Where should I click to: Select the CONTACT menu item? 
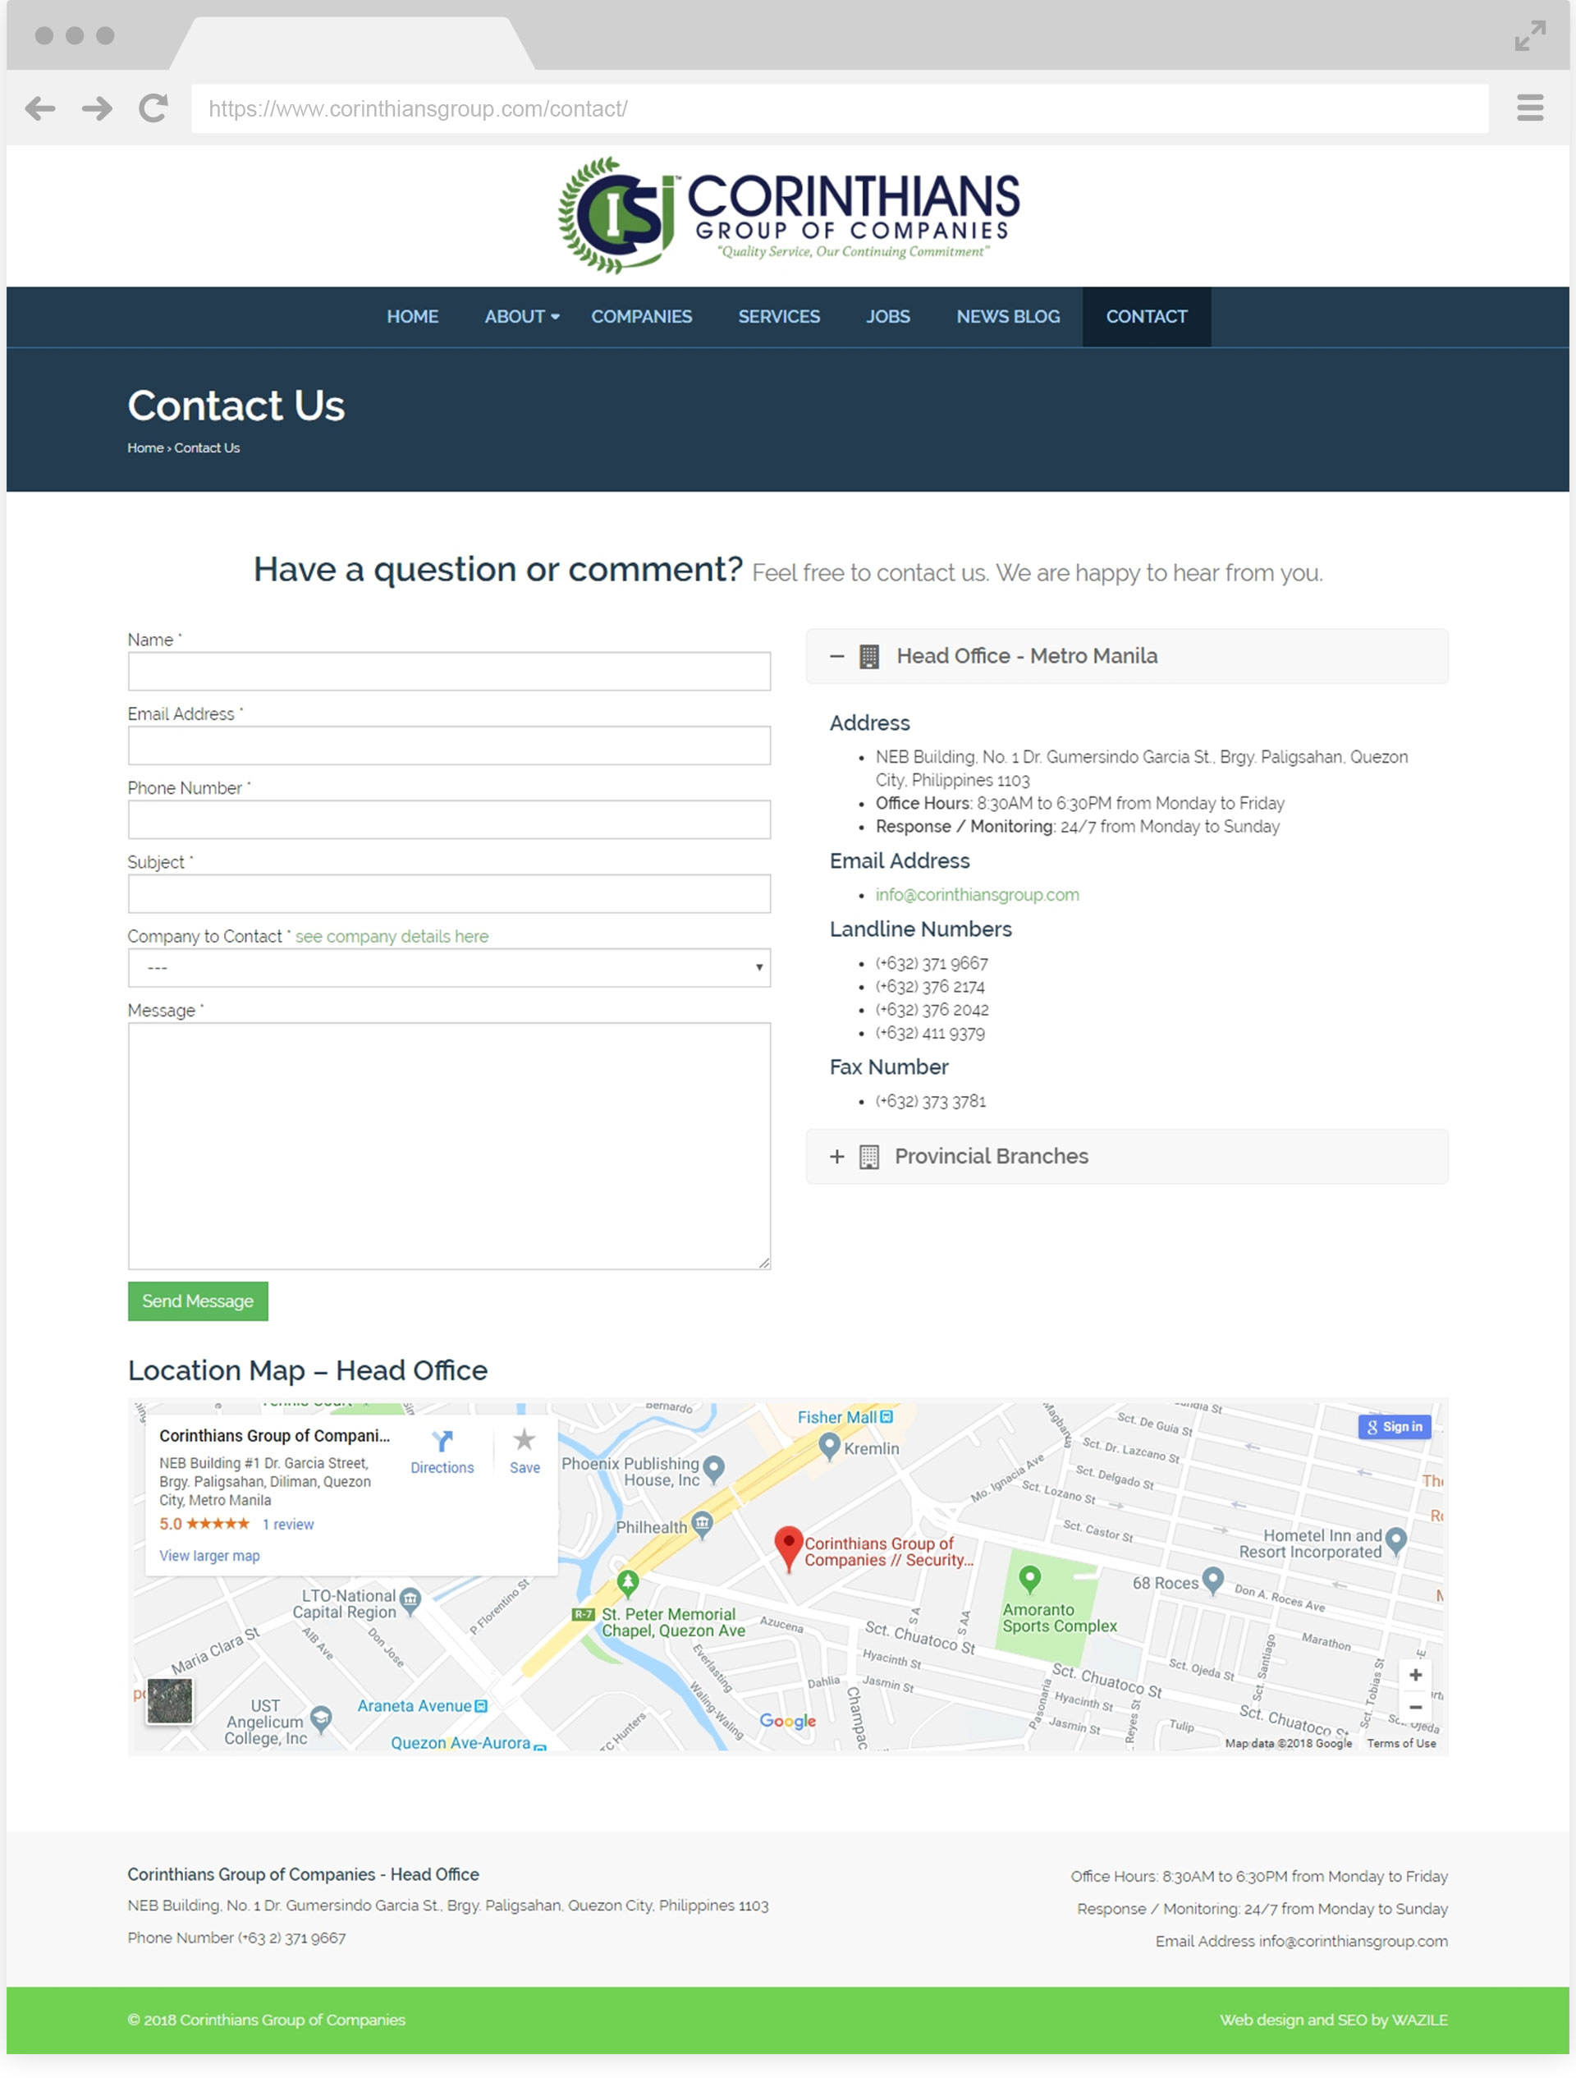click(x=1146, y=317)
